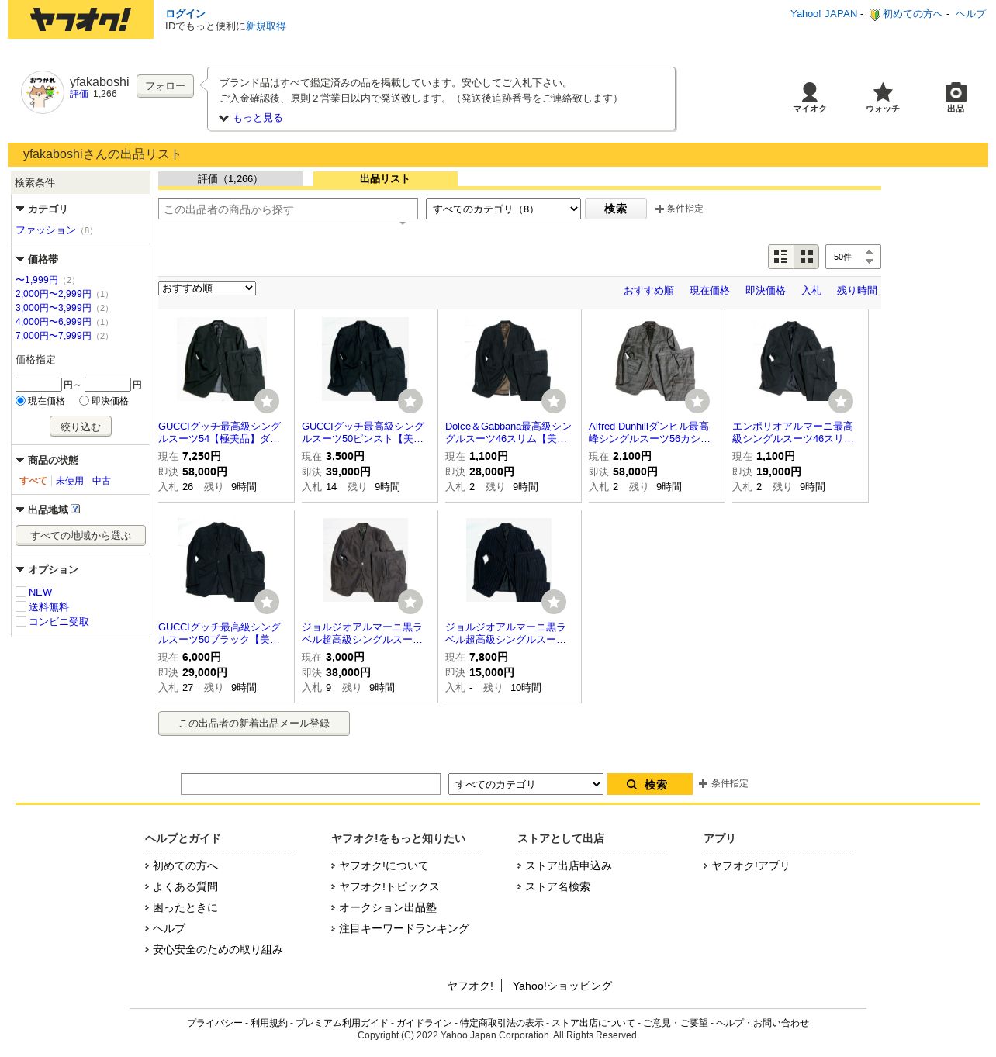Click the minimum price input field
The height and width of the screenshot is (1057, 996).
tap(39, 385)
